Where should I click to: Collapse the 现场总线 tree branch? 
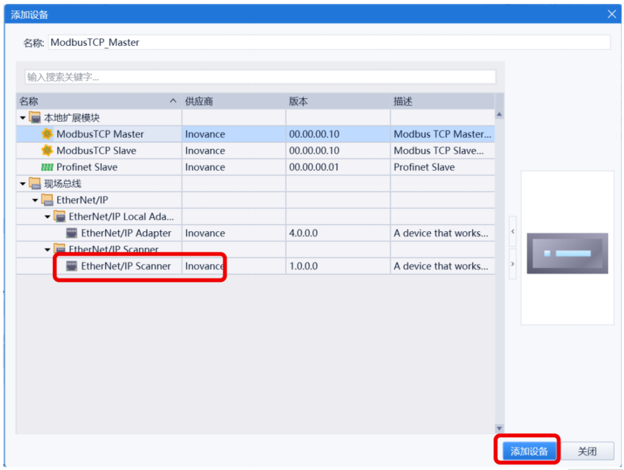click(x=23, y=184)
